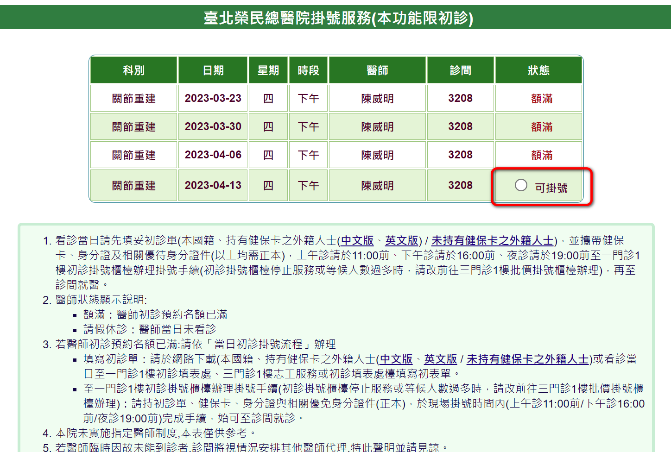The height and width of the screenshot is (452, 671).
Task: Click the 狀態 column header
Action: pos(538,70)
